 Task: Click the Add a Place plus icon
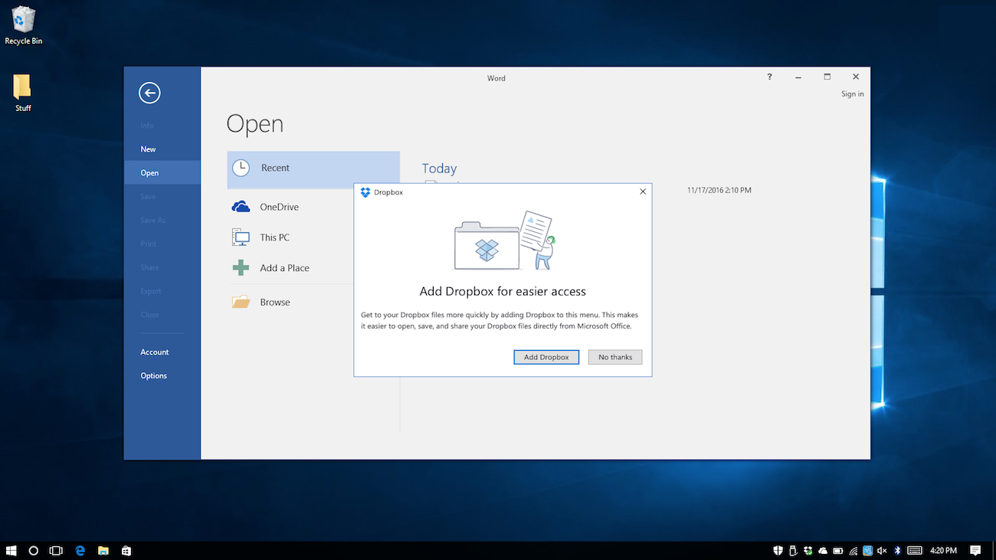point(241,268)
